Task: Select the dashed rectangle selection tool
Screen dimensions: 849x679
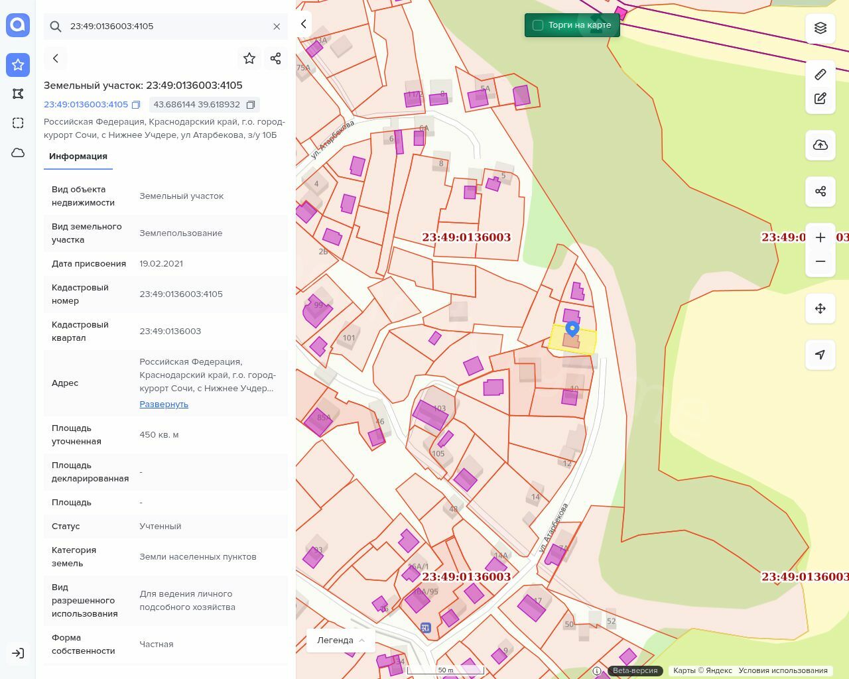Action: [18, 123]
